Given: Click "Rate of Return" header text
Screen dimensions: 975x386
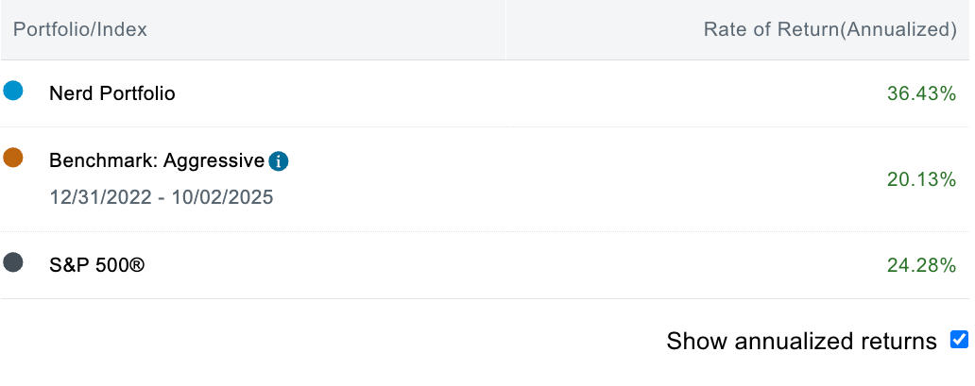Looking at the screenshot, I should 771,29.
